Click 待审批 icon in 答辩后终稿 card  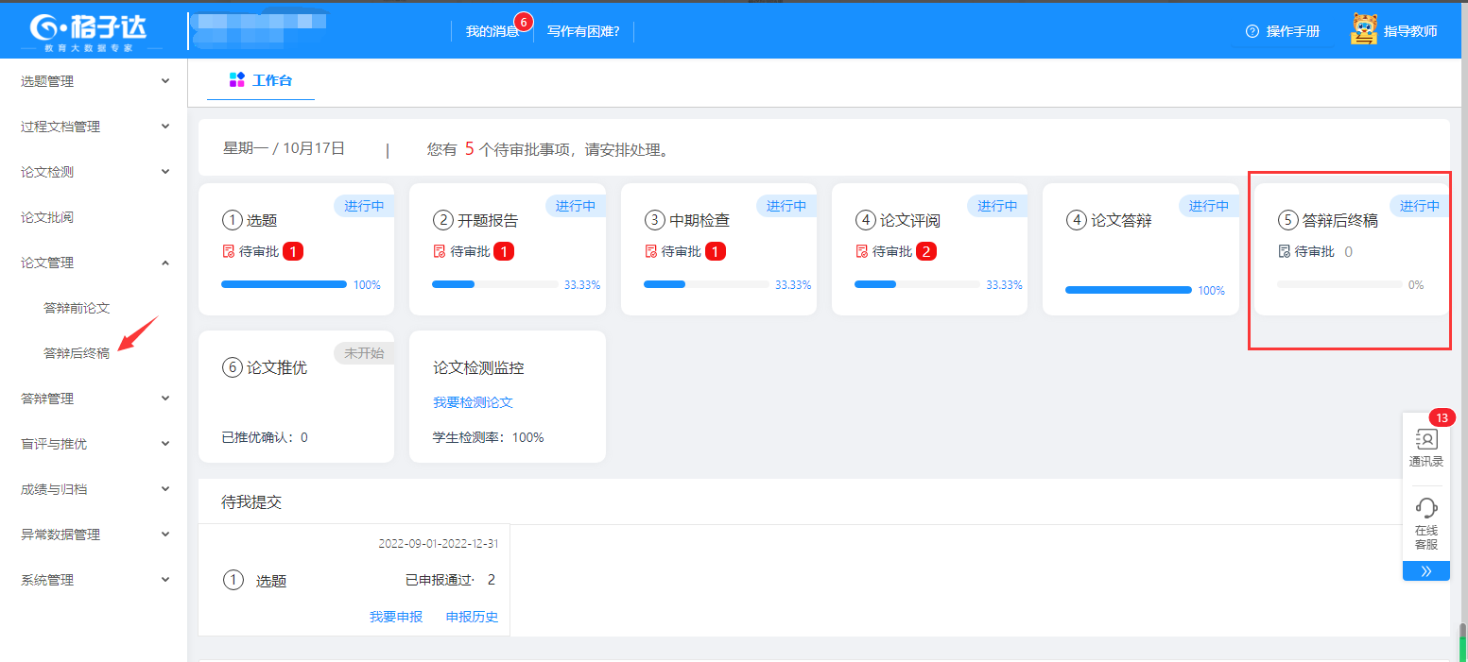tap(1284, 251)
